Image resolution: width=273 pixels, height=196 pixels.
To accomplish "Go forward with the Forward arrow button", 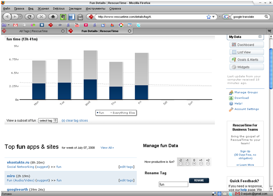I will (x=15, y=17).
